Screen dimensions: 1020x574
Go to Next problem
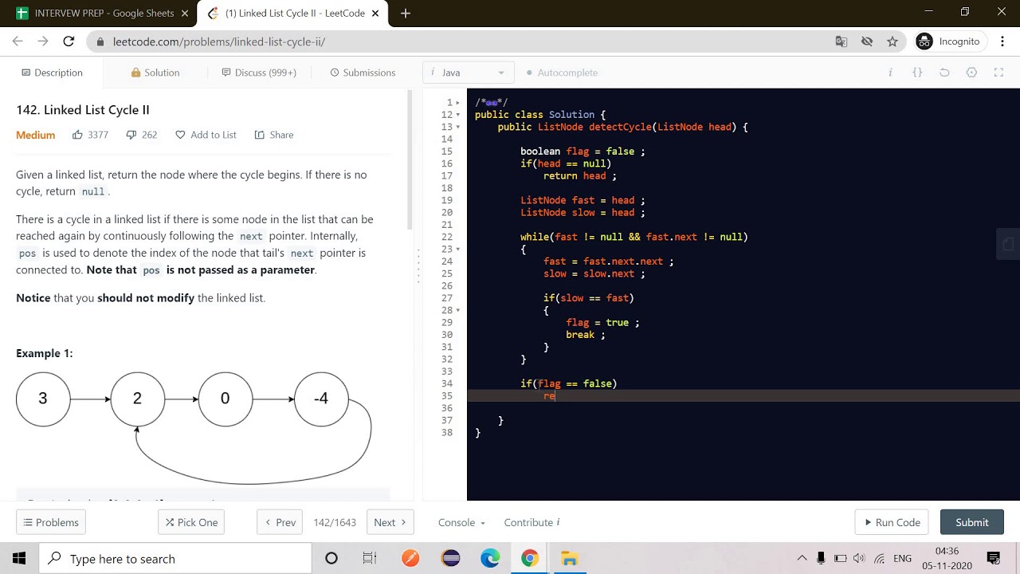(390, 522)
